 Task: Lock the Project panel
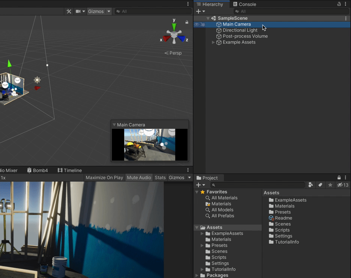pos(339,177)
